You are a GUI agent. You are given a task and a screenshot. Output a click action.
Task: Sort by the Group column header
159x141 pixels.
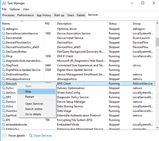(x=143, y=24)
